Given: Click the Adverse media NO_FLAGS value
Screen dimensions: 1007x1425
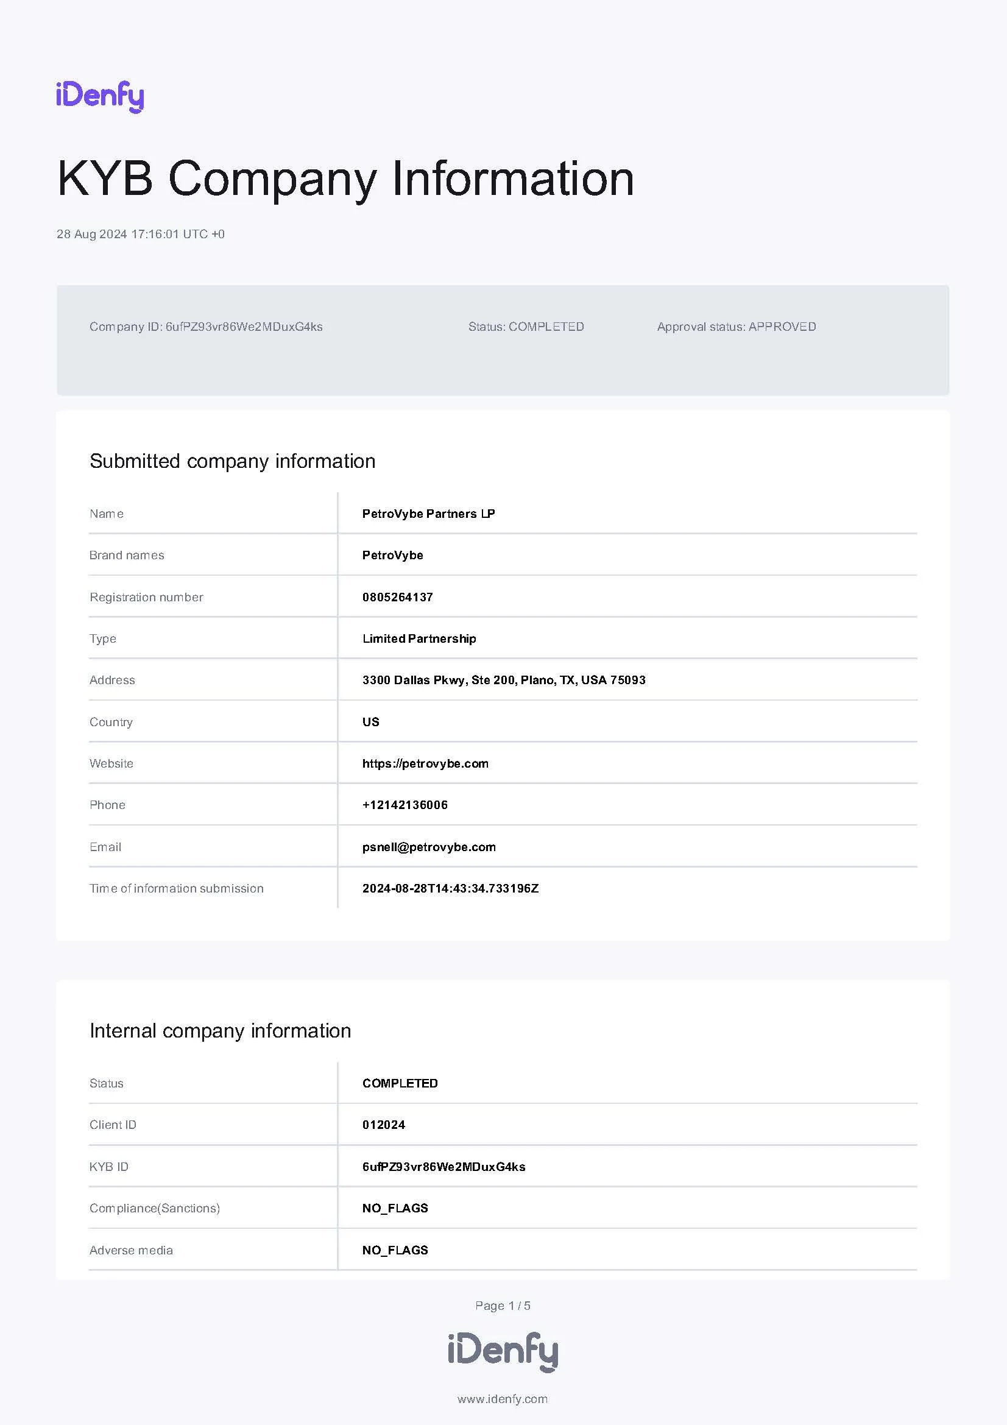Looking at the screenshot, I should point(395,1250).
